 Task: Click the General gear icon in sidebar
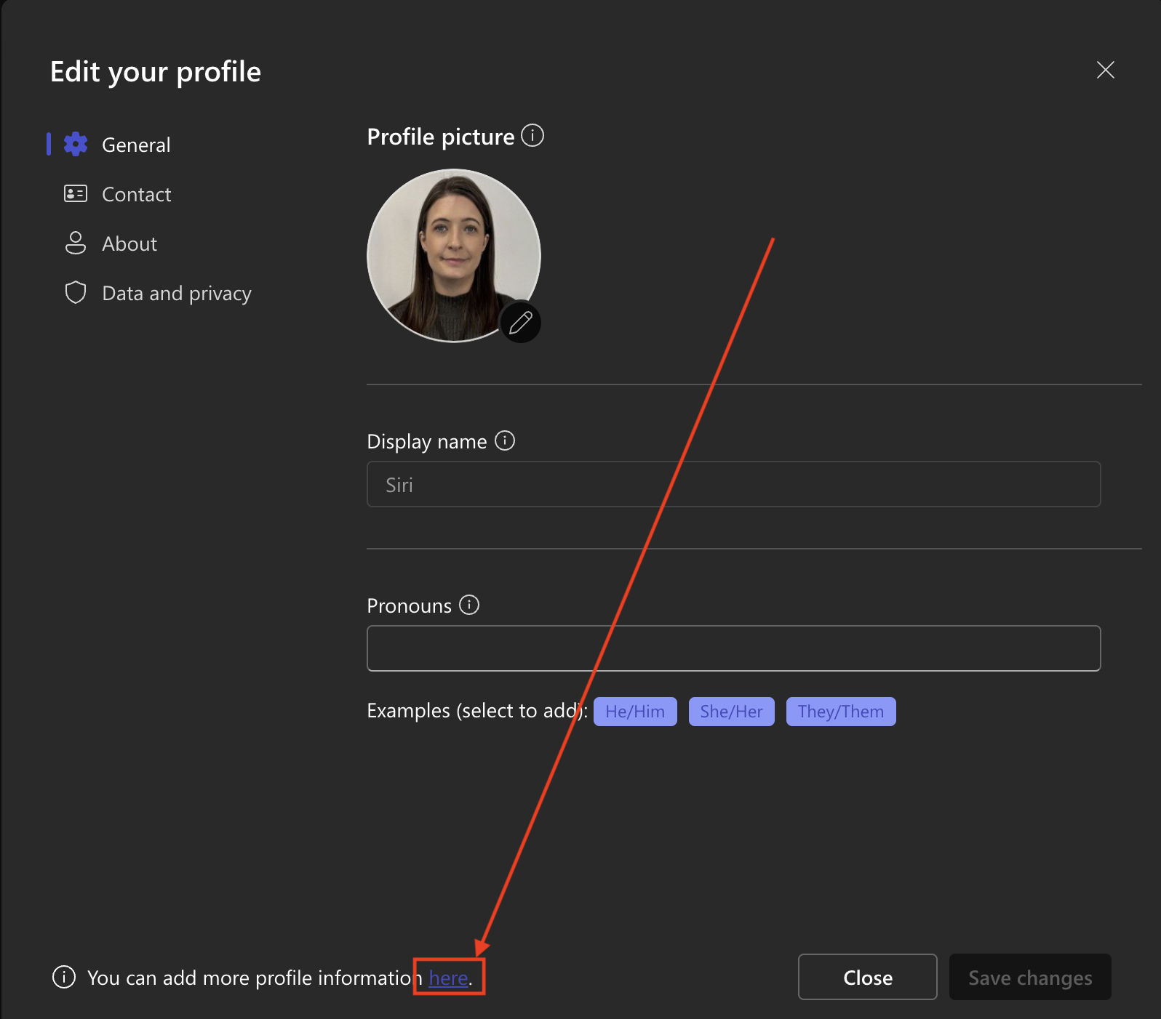[x=76, y=145]
